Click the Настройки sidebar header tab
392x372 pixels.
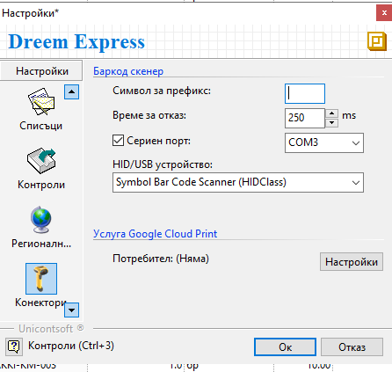click(41, 71)
